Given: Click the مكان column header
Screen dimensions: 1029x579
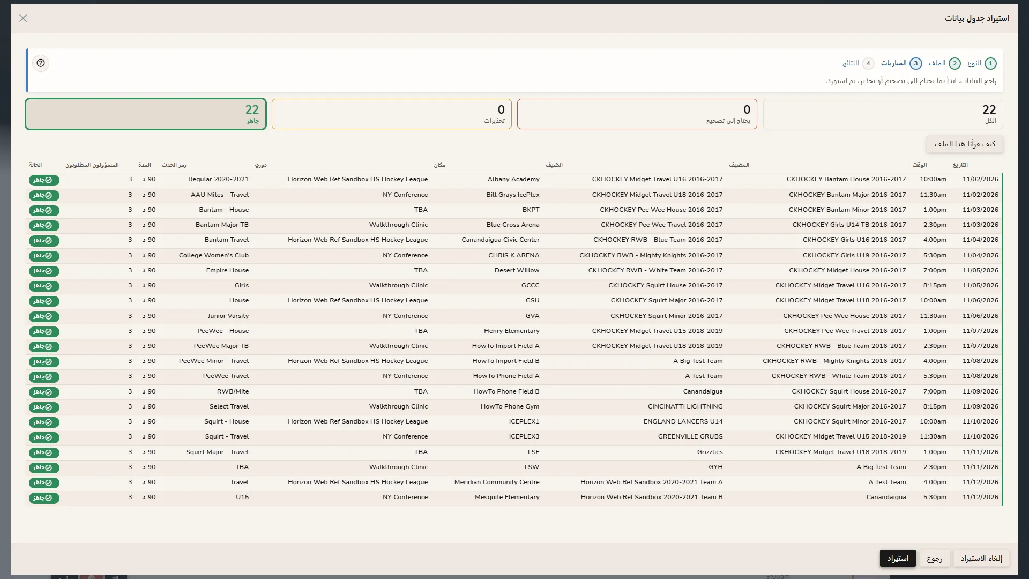Looking at the screenshot, I should click(439, 165).
